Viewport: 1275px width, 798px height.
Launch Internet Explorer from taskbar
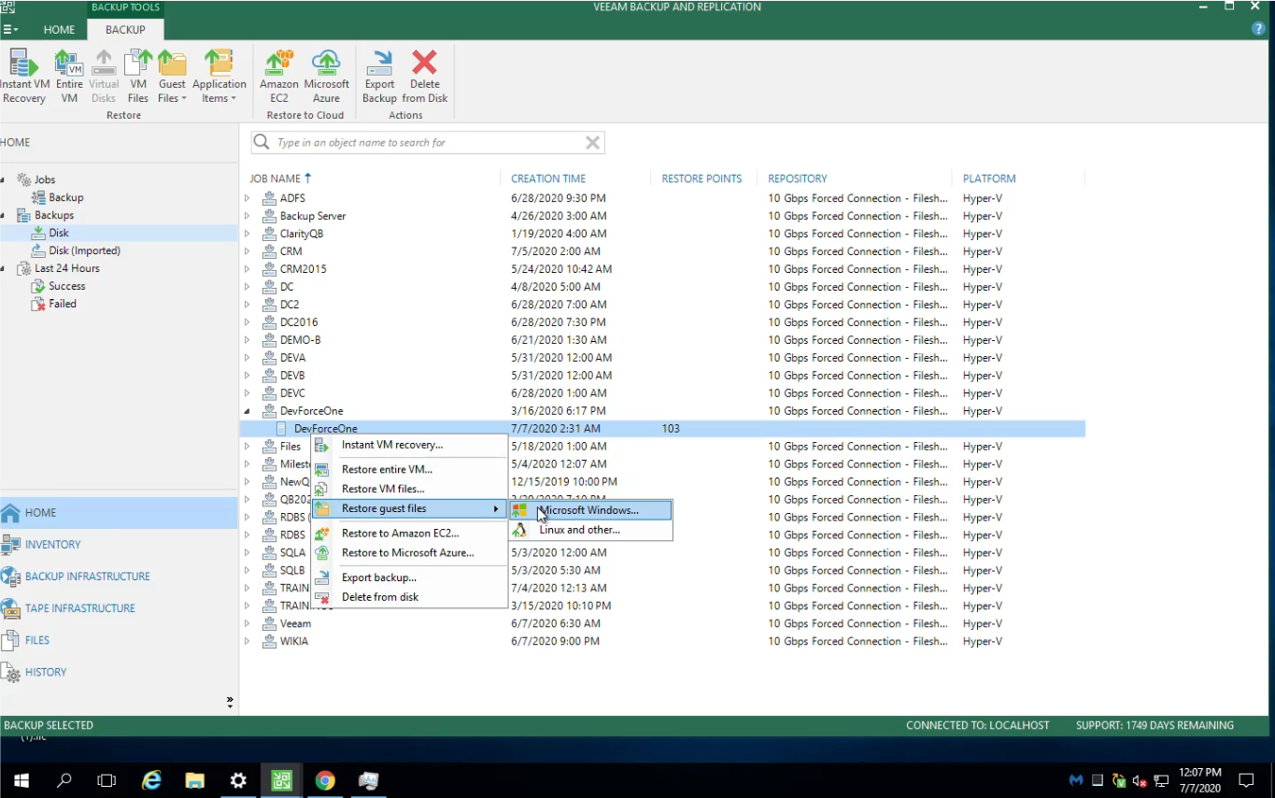click(151, 780)
